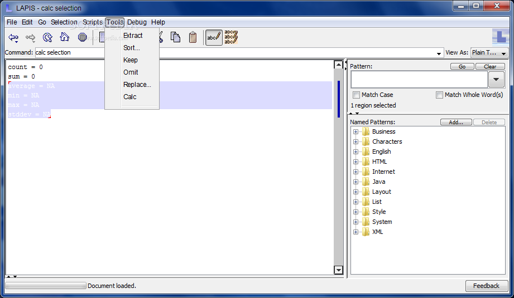Click the document scroll down arrow
The width and height of the screenshot is (514, 298).
[338, 270]
